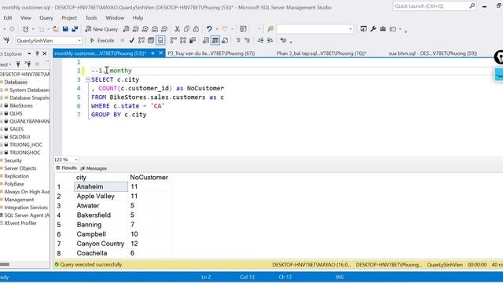Click the NoCustomer column header

[149, 177]
